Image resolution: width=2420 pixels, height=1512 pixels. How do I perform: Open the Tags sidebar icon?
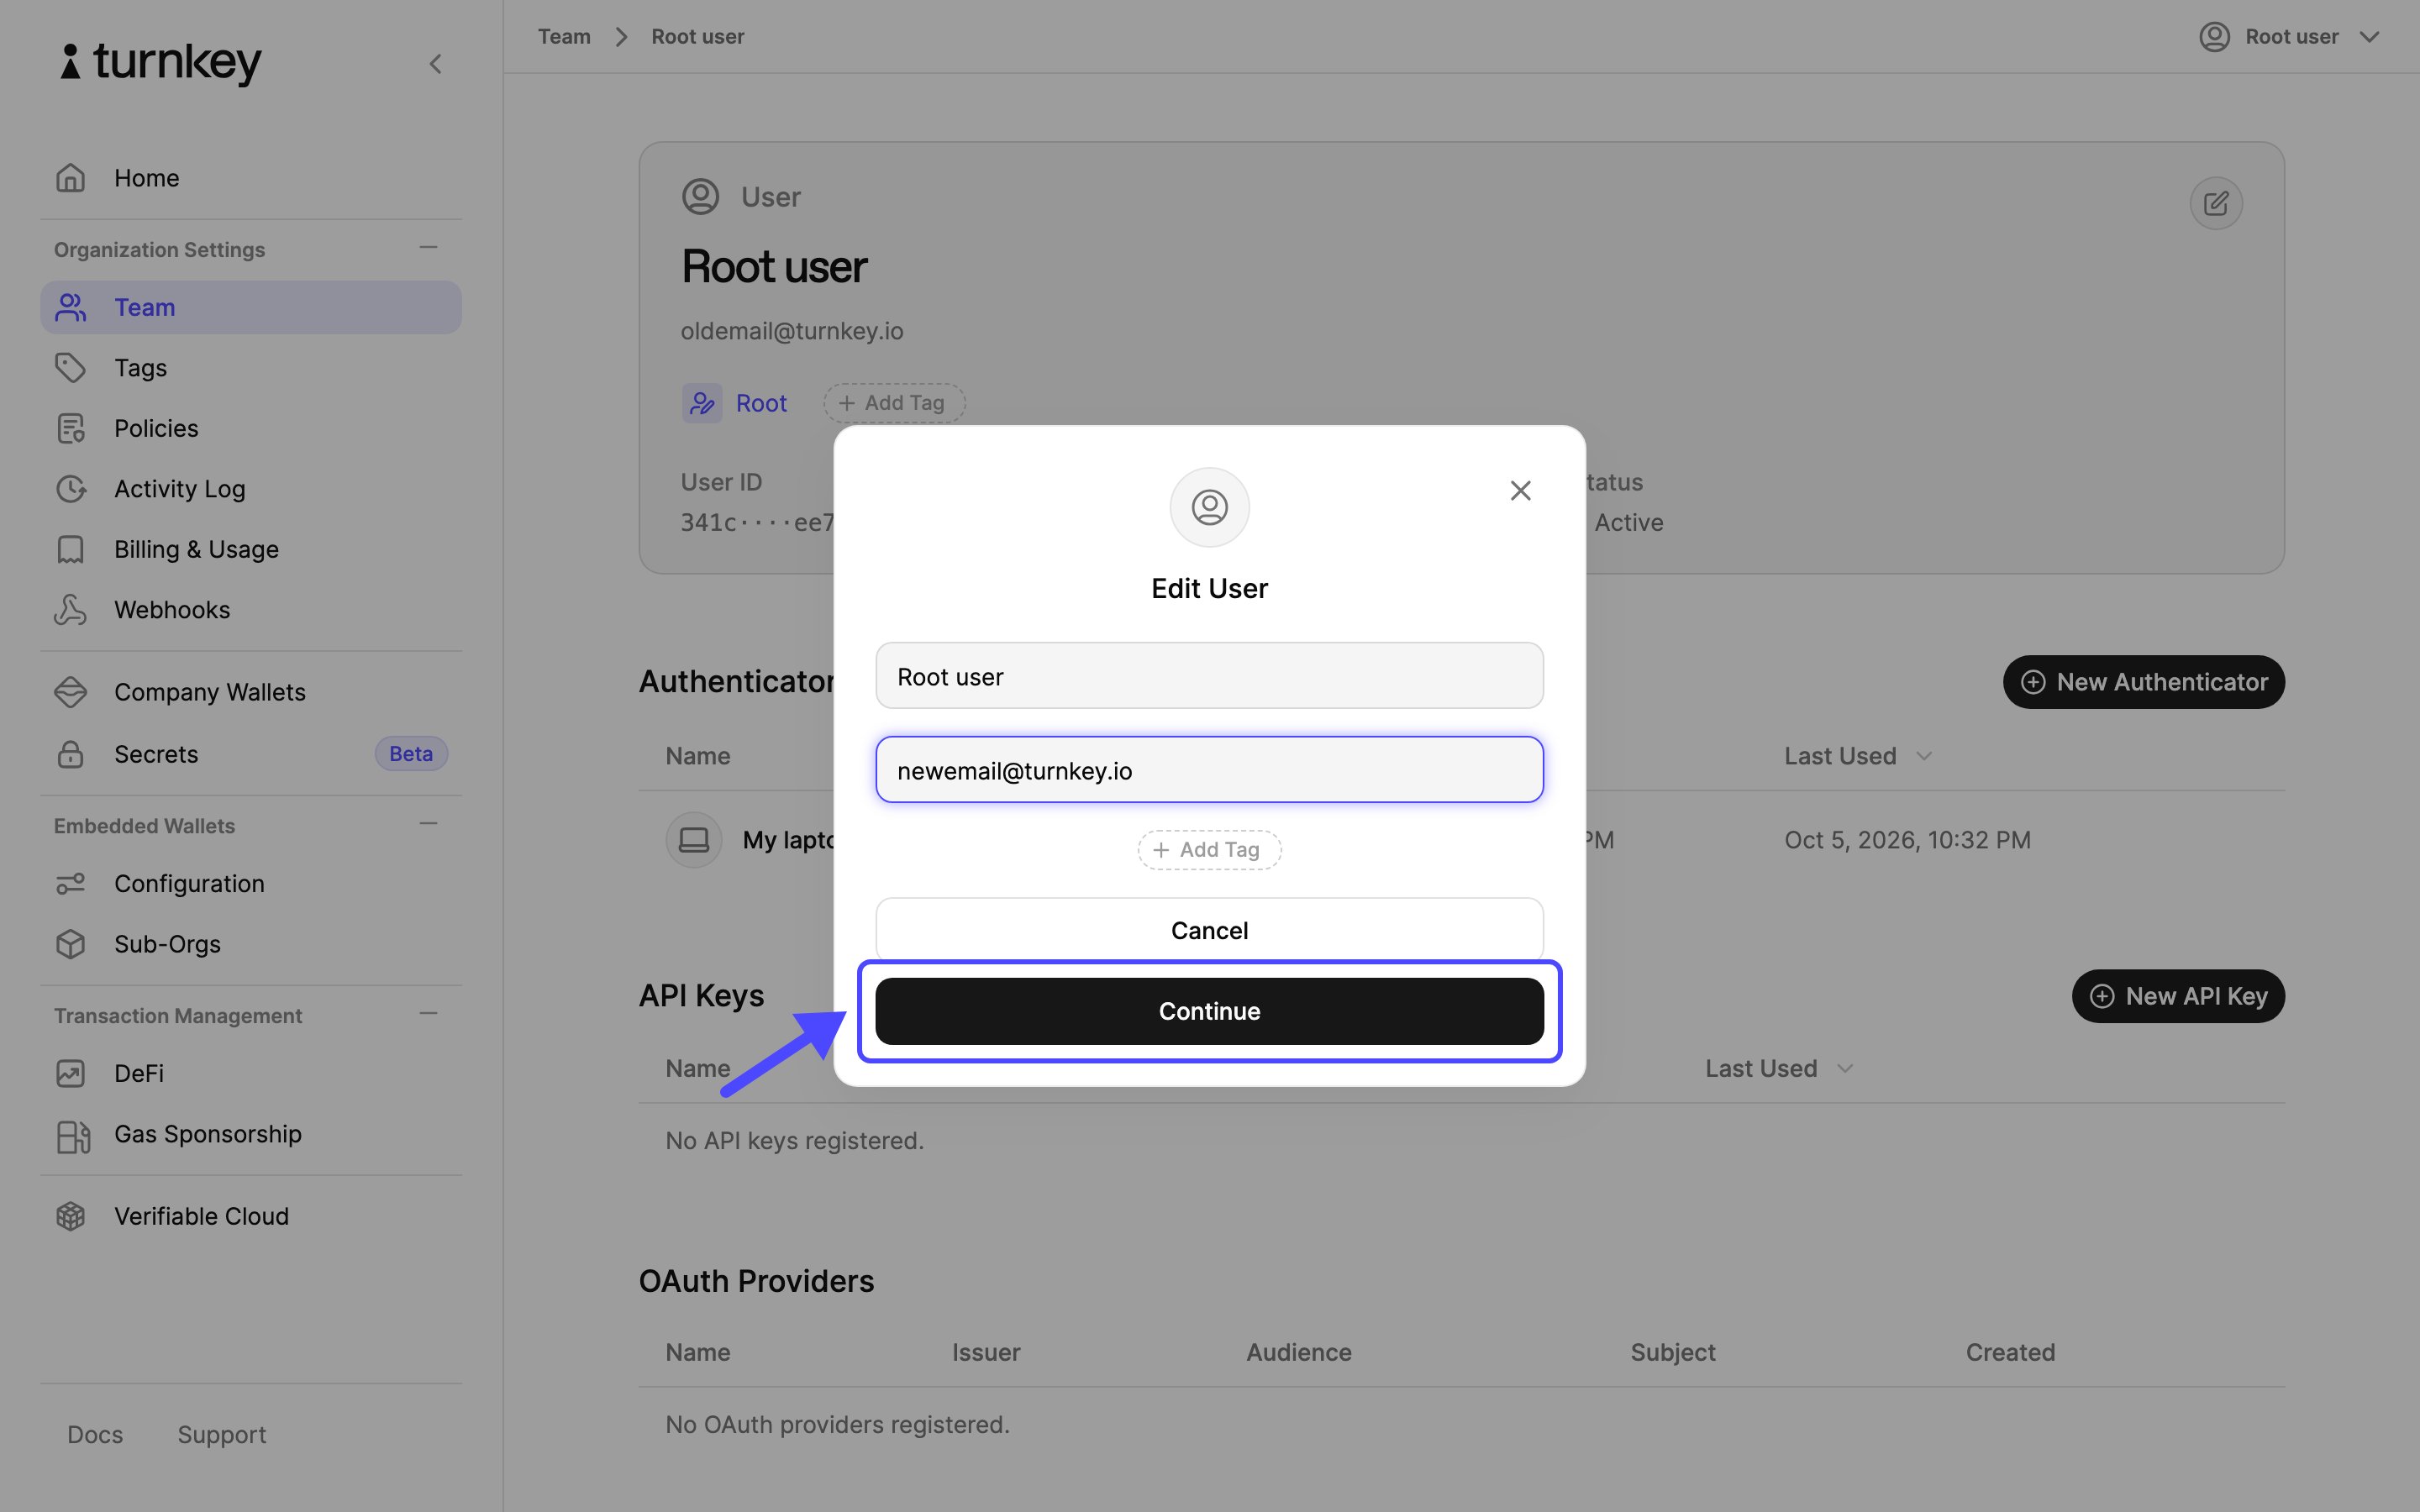(x=70, y=368)
